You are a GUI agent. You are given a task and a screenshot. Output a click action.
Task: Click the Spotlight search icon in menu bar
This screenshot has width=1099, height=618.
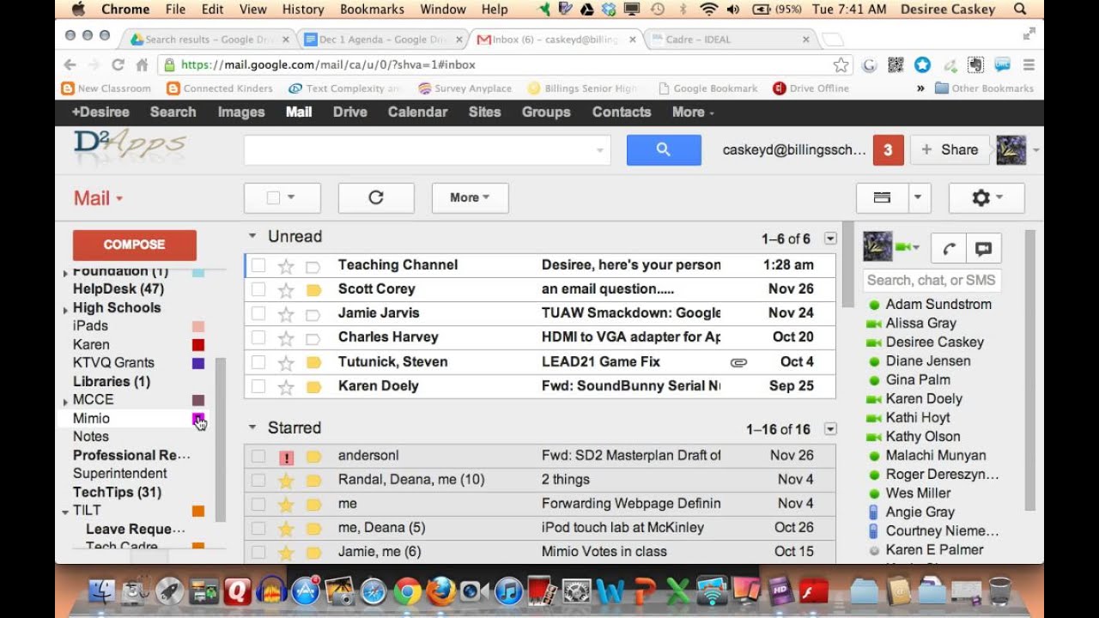(1020, 9)
